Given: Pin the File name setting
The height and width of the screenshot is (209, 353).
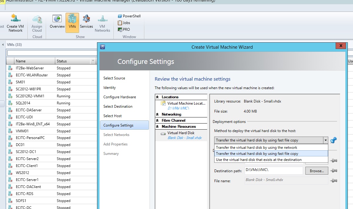Looking at the screenshot, I should [x=334, y=180].
